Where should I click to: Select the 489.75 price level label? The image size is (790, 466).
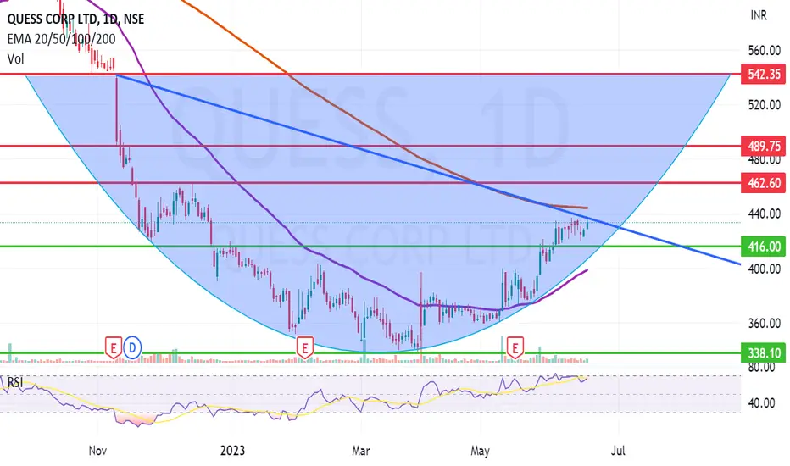point(763,146)
